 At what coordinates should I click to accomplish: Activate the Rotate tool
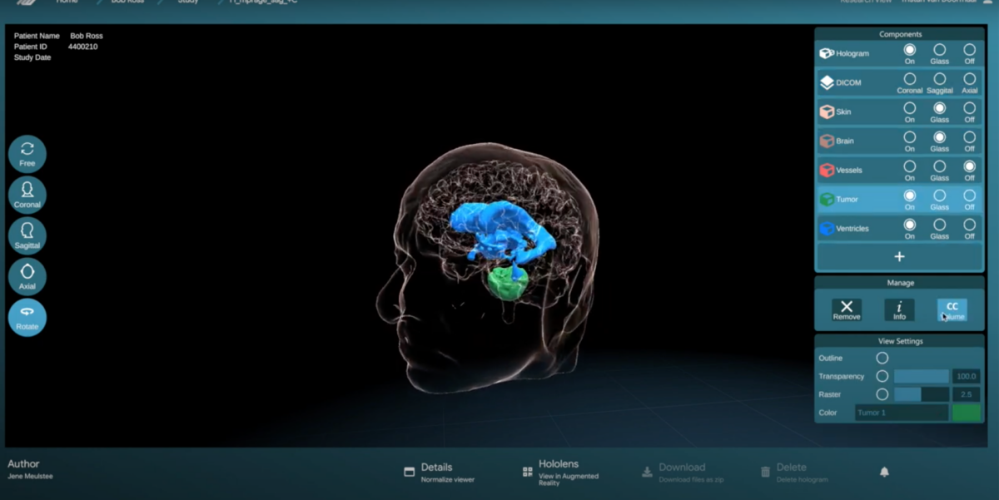(27, 317)
